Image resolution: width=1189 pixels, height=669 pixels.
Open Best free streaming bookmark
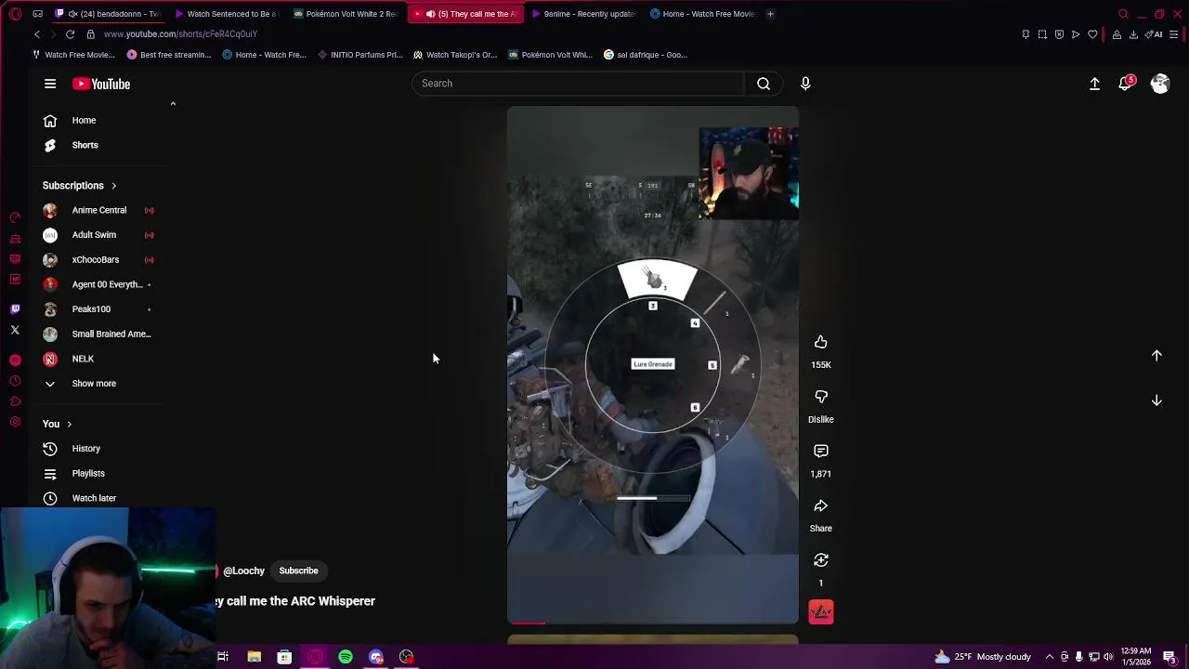tap(169, 55)
